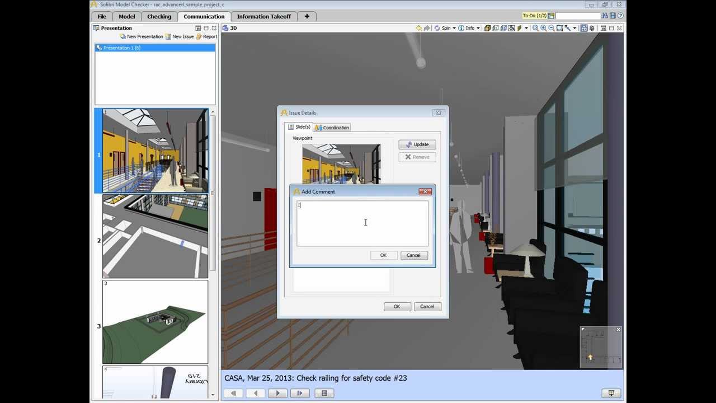Click the Presentation panel pin icon

197,28
